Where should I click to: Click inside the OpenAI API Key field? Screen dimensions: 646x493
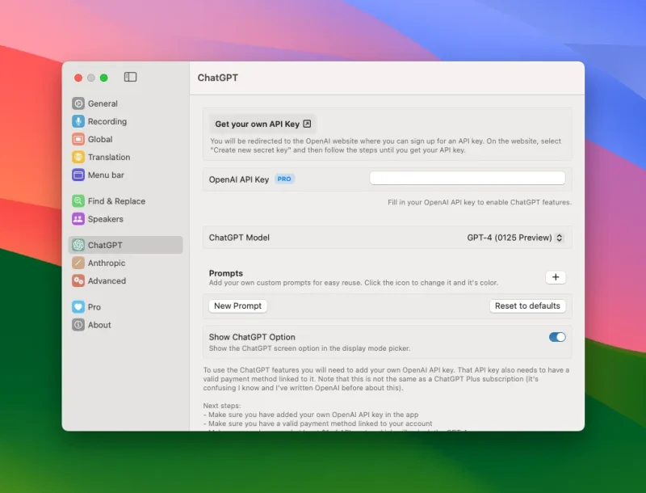(469, 178)
